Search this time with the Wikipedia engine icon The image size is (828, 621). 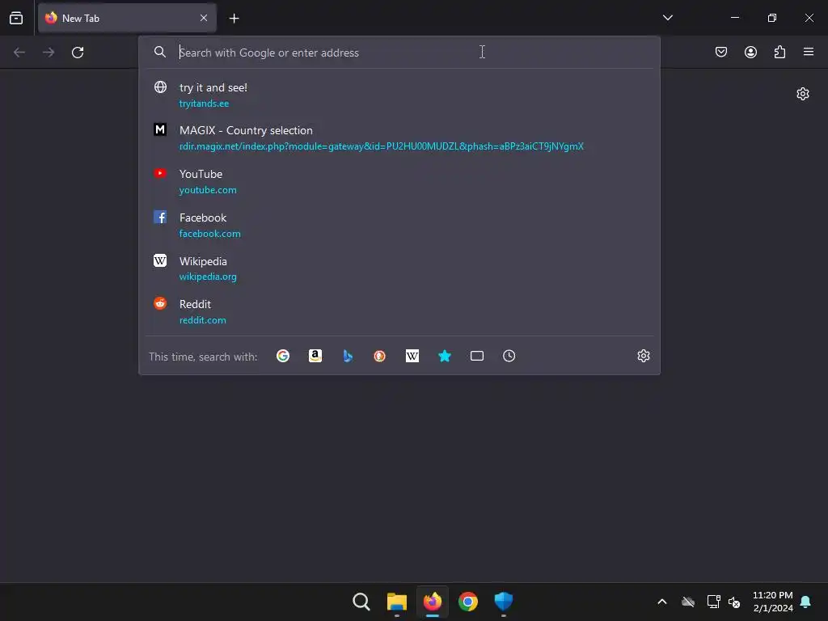click(412, 356)
